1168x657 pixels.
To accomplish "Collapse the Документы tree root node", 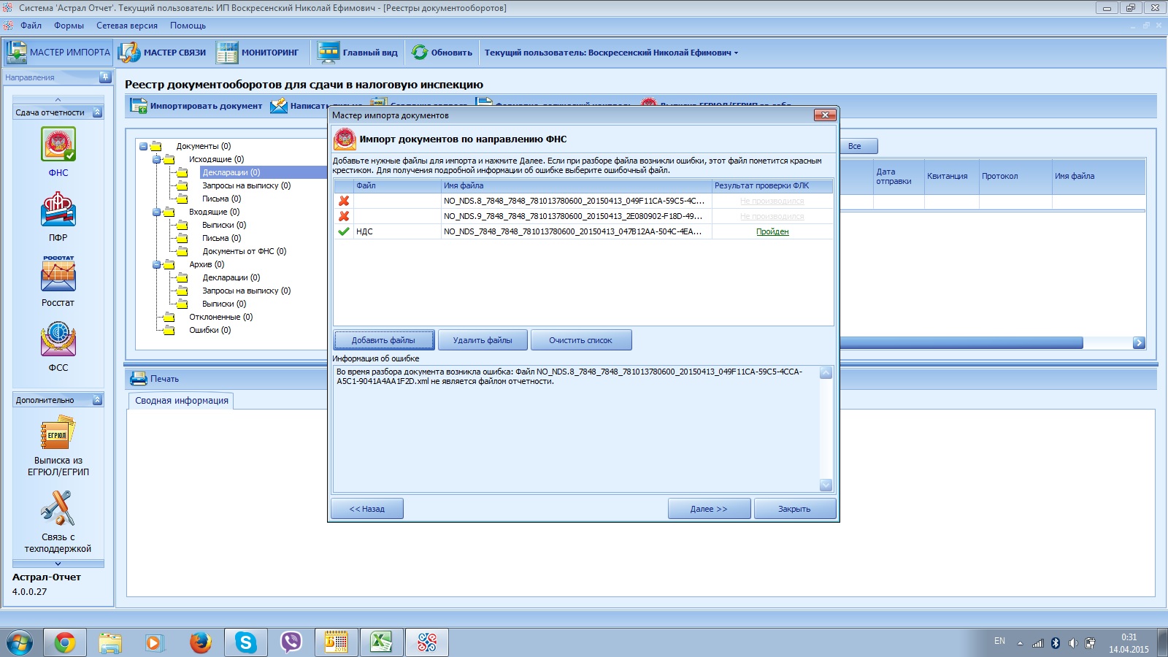I will point(144,147).
